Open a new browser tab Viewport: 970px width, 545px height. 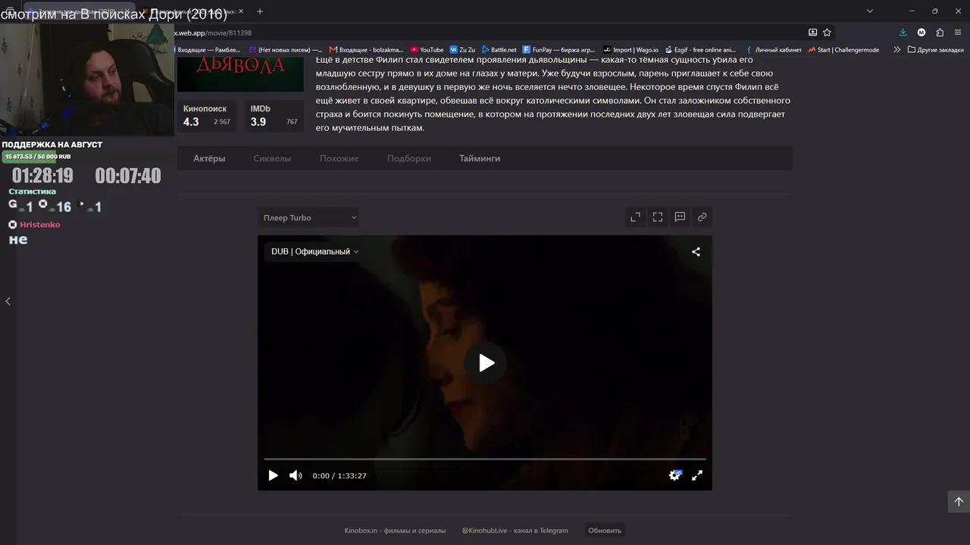[x=260, y=11]
